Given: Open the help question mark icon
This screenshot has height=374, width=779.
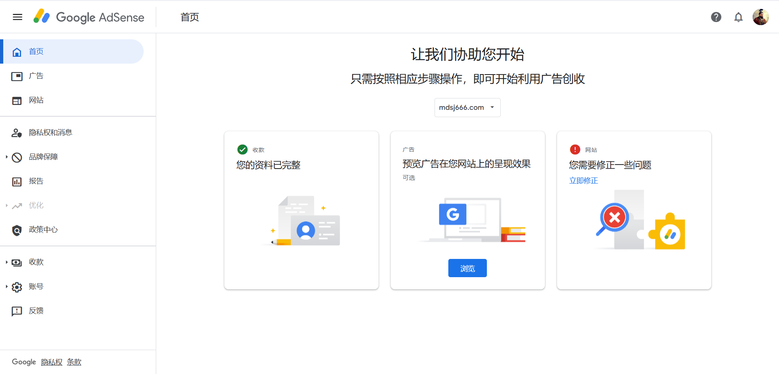Looking at the screenshot, I should pyautogui.click(x=716, y=17).
